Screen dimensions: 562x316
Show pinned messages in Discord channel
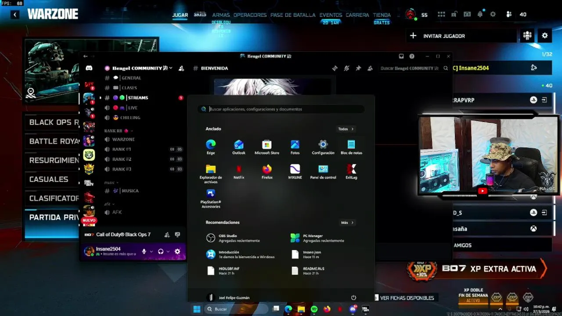[x=358, y=68]
